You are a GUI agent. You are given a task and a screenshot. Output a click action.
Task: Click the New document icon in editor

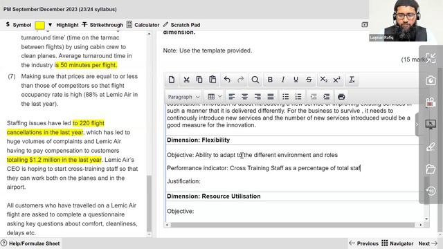172,80
